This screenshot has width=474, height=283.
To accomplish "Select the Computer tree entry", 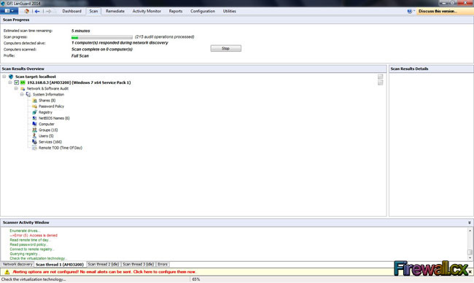I will tap(46, 124).
